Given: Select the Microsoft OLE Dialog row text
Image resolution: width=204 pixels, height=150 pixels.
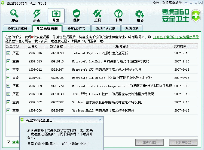Looking at the screenshot, I should [x=112, y=78].
